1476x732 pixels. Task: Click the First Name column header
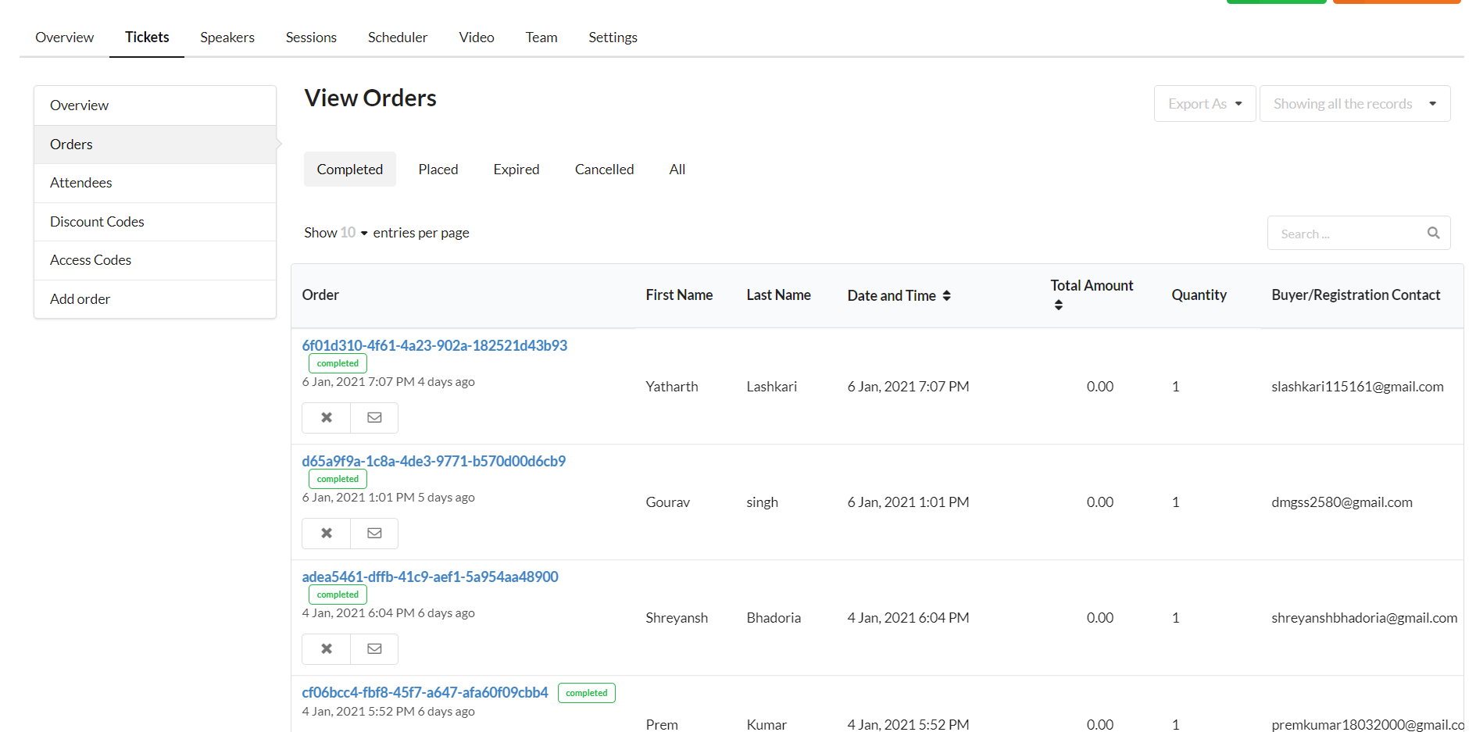tap(679, 295)
